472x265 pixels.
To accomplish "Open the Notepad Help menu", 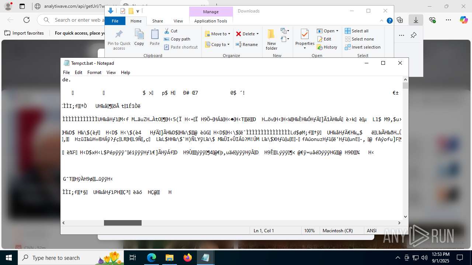I will pos(125,73).
